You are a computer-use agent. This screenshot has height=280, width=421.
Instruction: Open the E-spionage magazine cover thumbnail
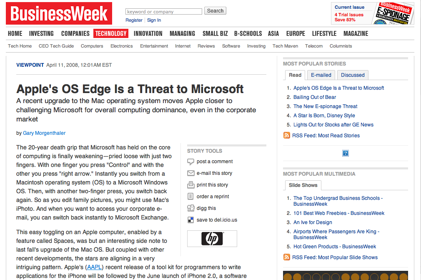click(x=393, y=13)
